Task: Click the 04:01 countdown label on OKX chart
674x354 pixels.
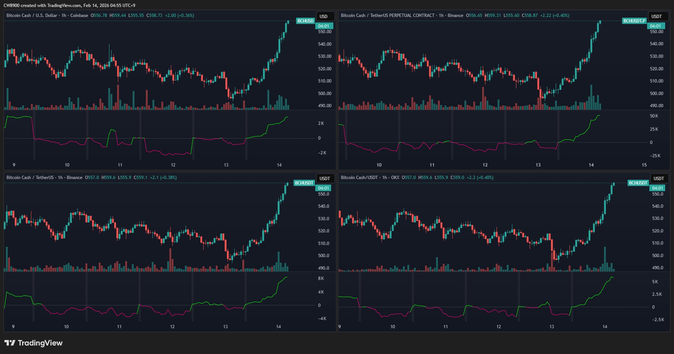Action: coord(657,188)
